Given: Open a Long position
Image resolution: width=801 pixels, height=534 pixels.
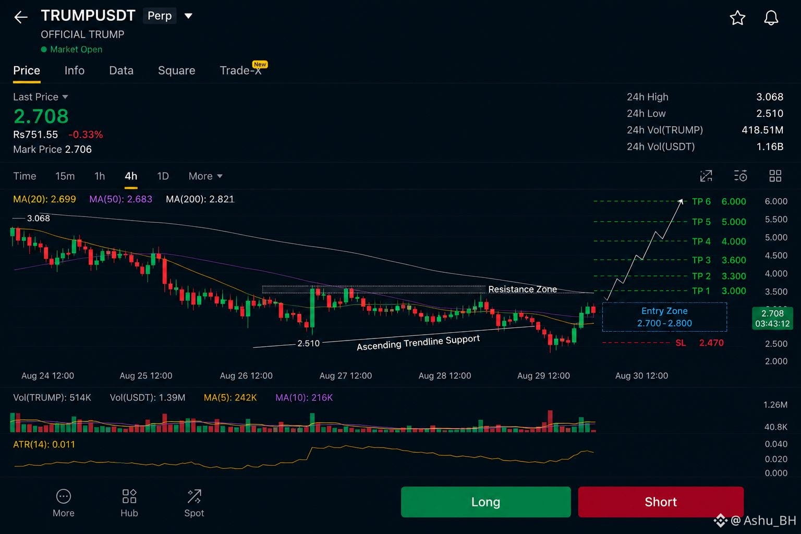Looking at the screenshot, I should pos(486,502).
